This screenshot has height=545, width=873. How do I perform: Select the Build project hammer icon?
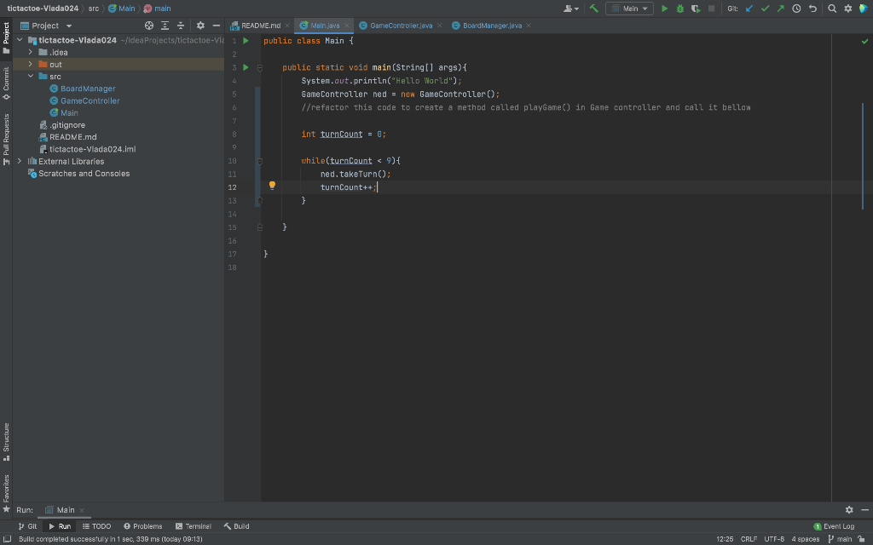tap(594, 8)
